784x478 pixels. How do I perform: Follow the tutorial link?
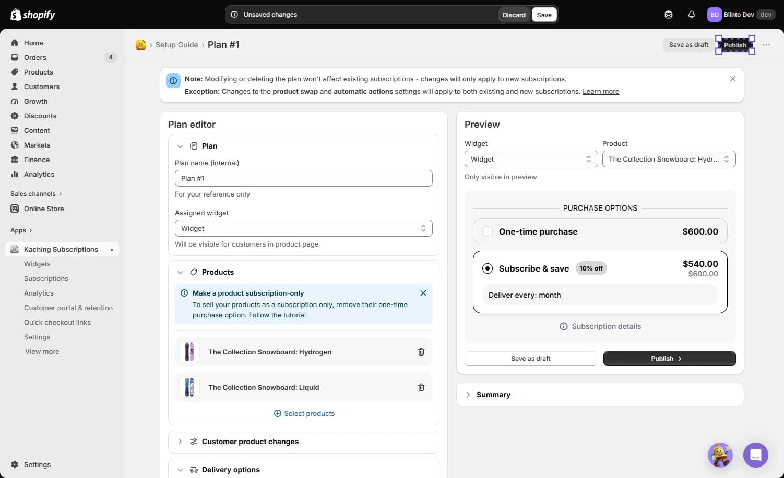click(x=277, y=315)
